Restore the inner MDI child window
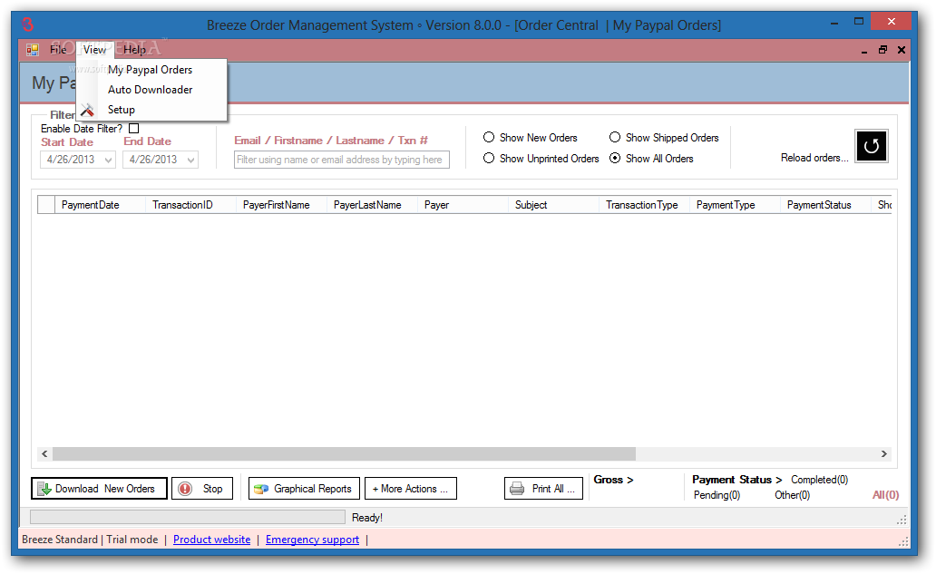 882,50
